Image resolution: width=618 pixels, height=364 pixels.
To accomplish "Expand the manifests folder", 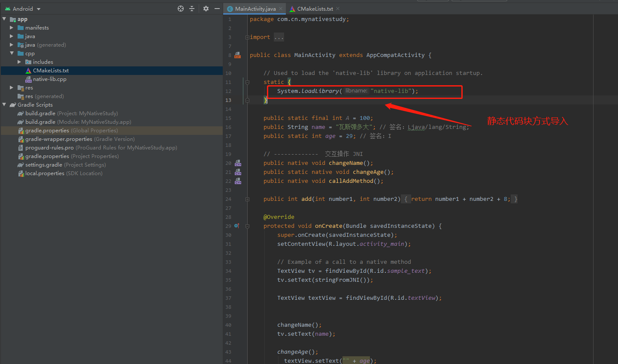I will tap(12, 27).
